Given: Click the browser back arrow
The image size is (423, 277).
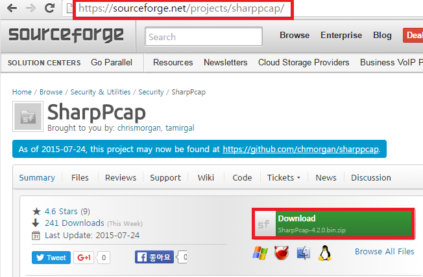Looking at the screenshot, I should (12, 8).
